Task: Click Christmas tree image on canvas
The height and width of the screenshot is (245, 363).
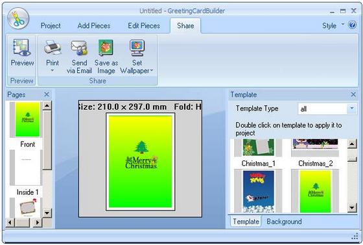Action: coord(141,148)
